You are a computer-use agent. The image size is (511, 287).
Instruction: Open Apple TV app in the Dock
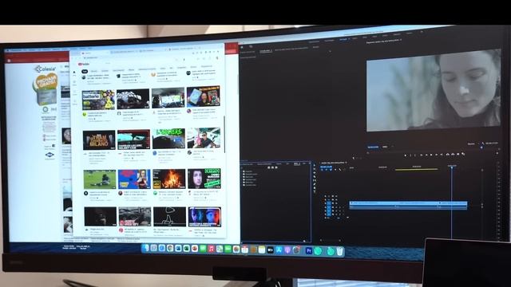(x=270, y=250)
